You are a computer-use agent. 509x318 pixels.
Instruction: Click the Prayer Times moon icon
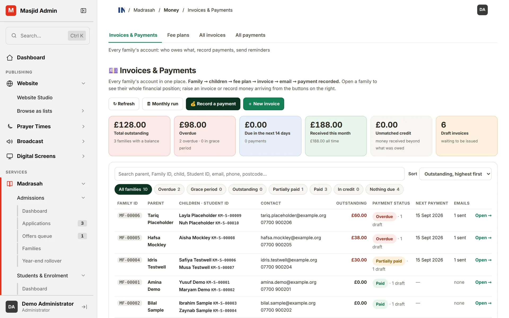pyautogui.click(x=10, y=126)
